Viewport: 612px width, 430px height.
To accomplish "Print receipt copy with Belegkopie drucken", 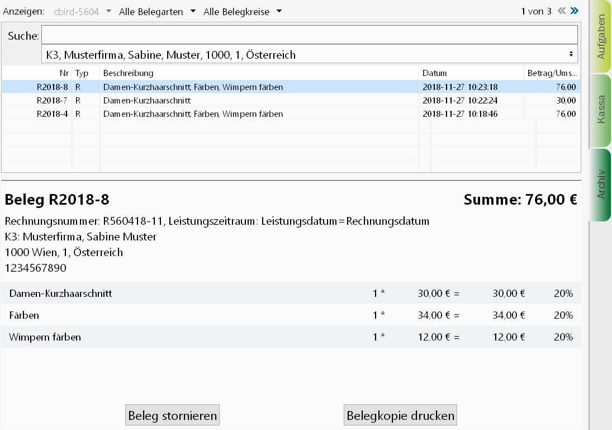I will pos(401,415).
